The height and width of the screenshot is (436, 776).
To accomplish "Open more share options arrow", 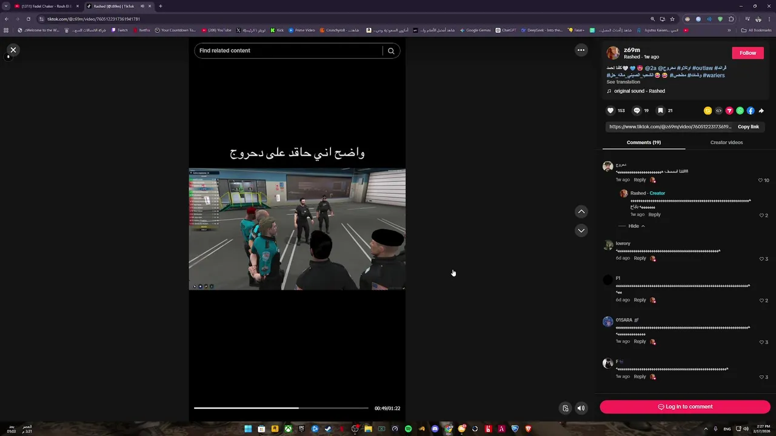I will coord(761,111).
